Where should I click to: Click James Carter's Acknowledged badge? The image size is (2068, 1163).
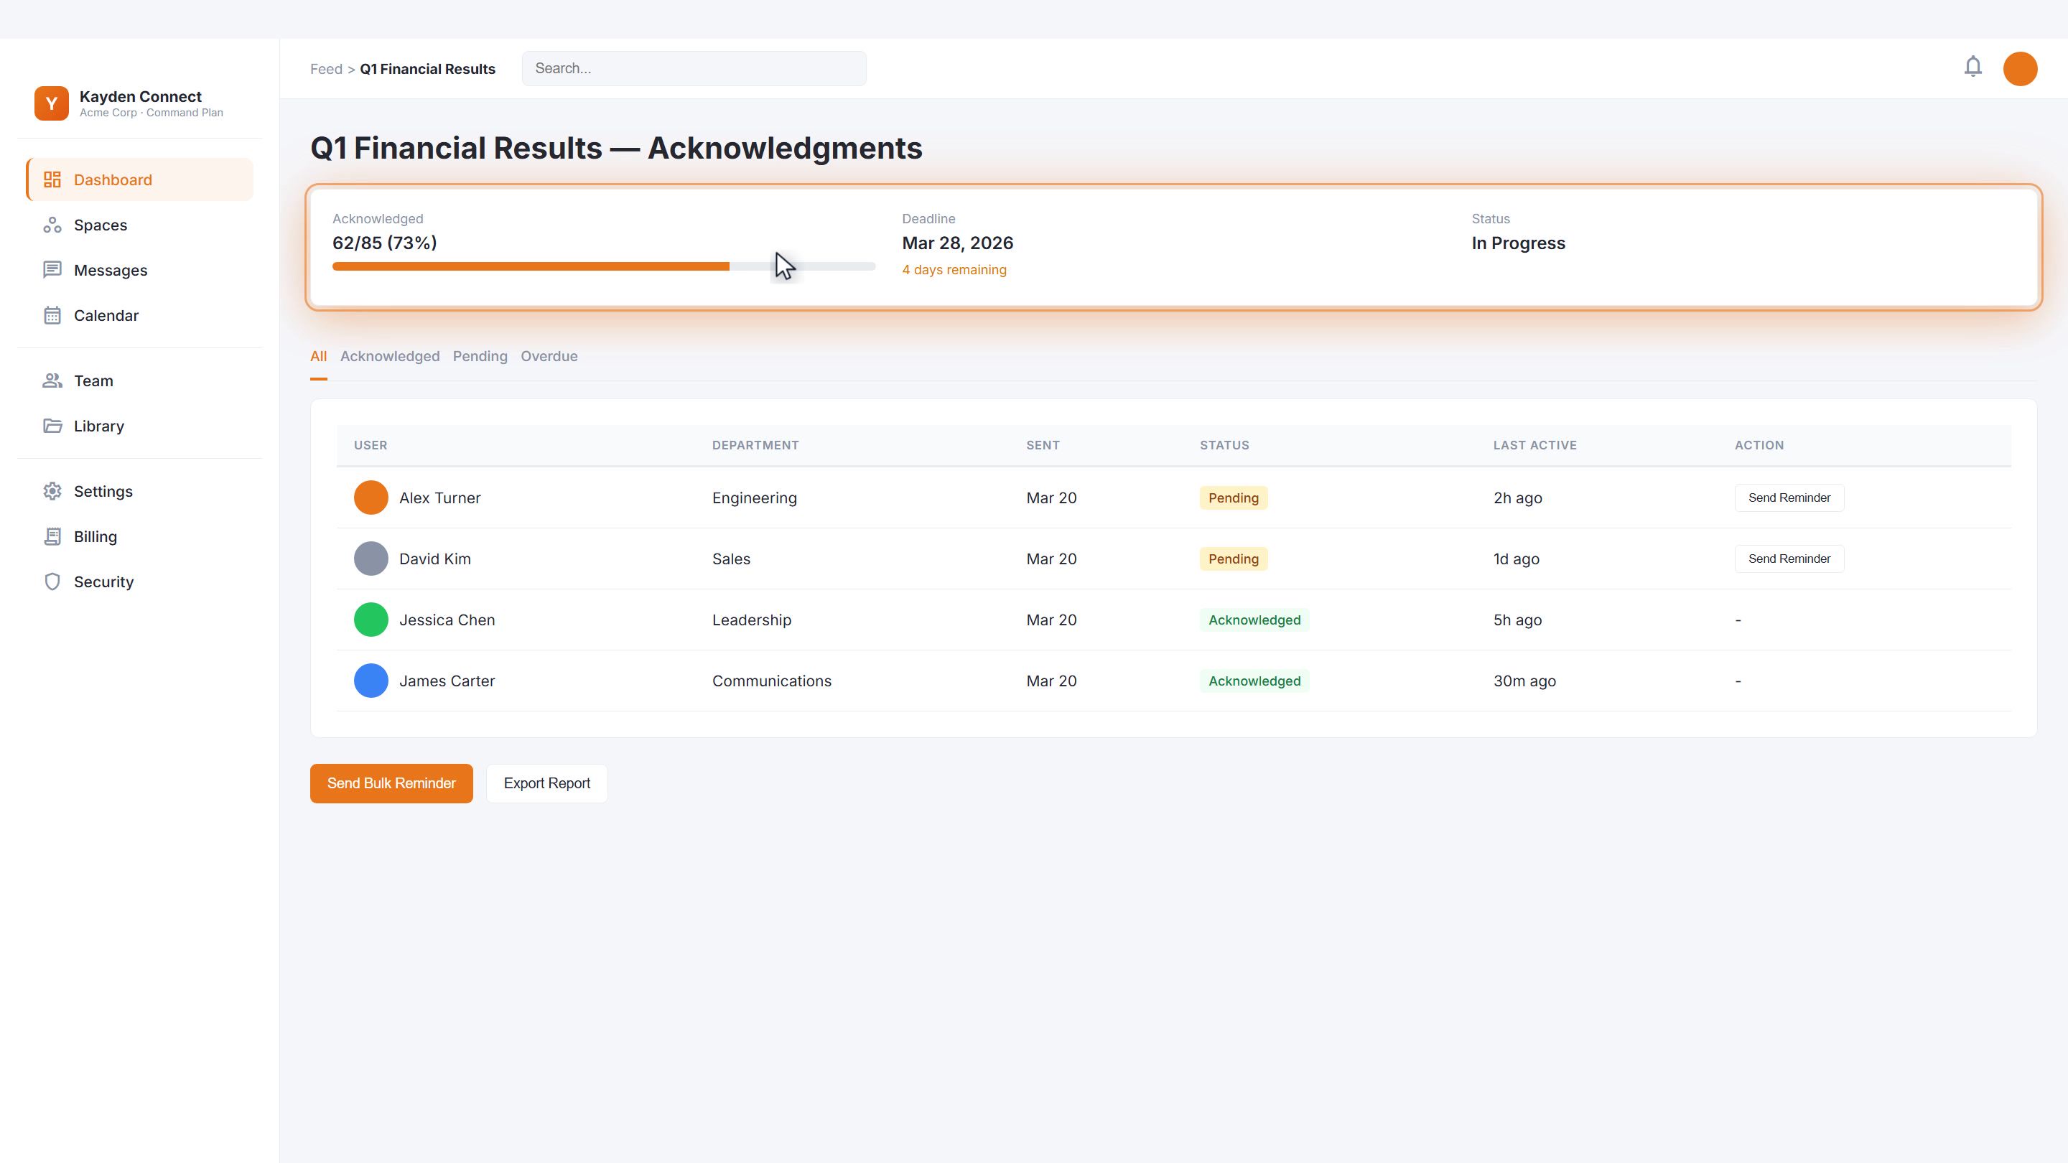[x=1254, y=681]
